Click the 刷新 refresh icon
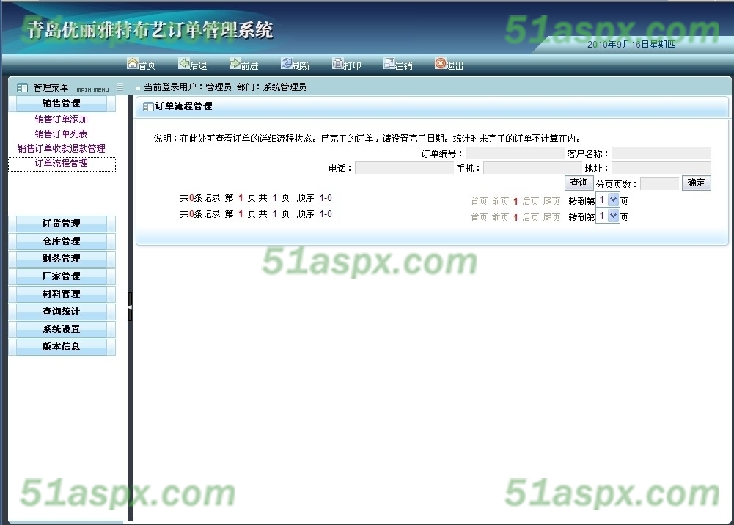This screenshot has height=525, width=734. pyautogui.click(x=287, y=63)
